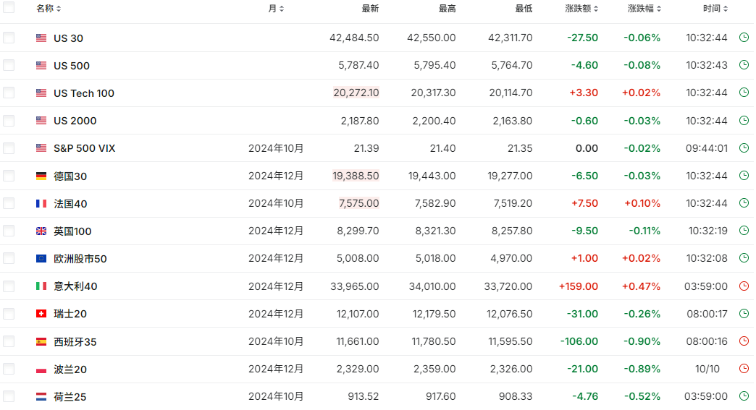Sort by the 时间 column header
This screenshot has height=410, width=756.
click(715, 9)
